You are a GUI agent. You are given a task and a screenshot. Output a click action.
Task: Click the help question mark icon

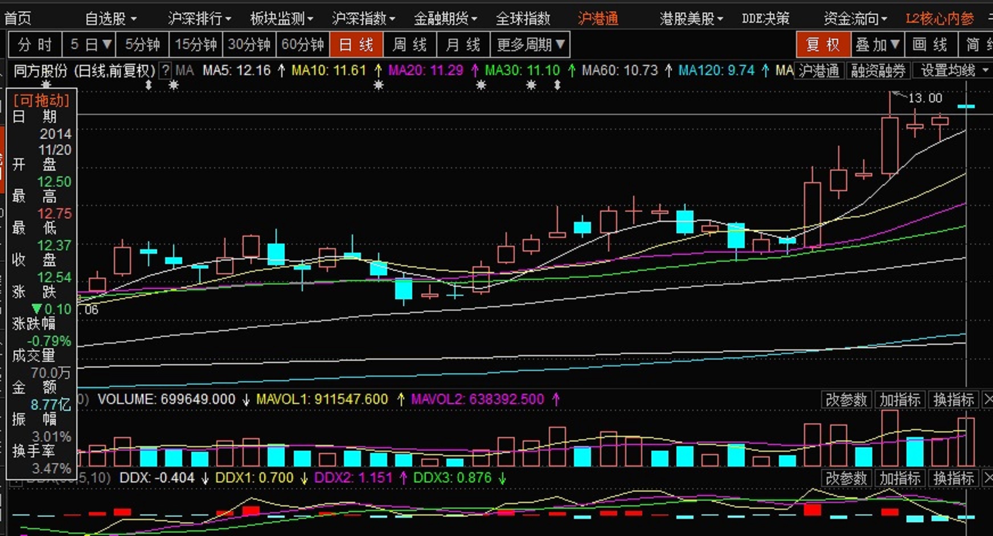[165, 71]
